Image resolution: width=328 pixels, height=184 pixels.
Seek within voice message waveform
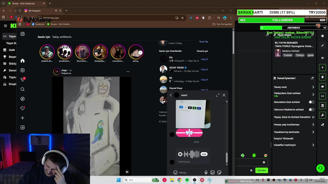coord(192,154)
